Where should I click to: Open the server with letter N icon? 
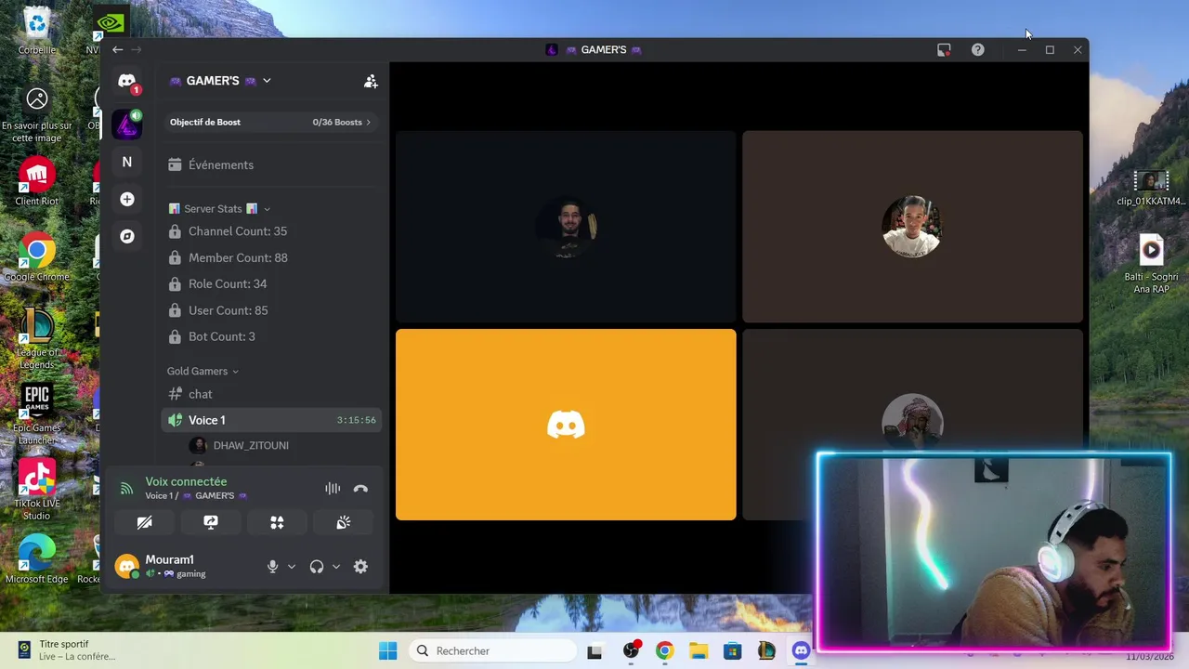pos(127,162)
